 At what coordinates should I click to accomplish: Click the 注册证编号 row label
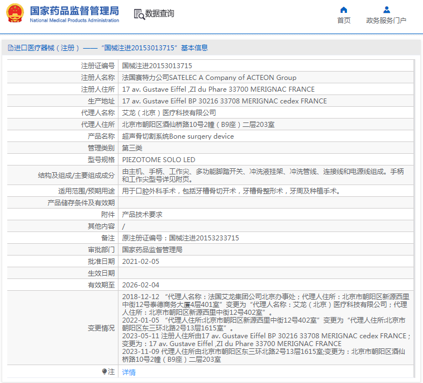(x=98, y=65)
